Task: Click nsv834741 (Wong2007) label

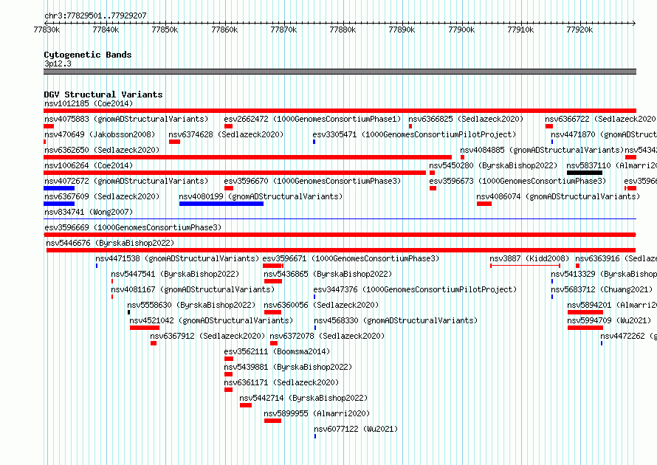Action: [89, 212]
